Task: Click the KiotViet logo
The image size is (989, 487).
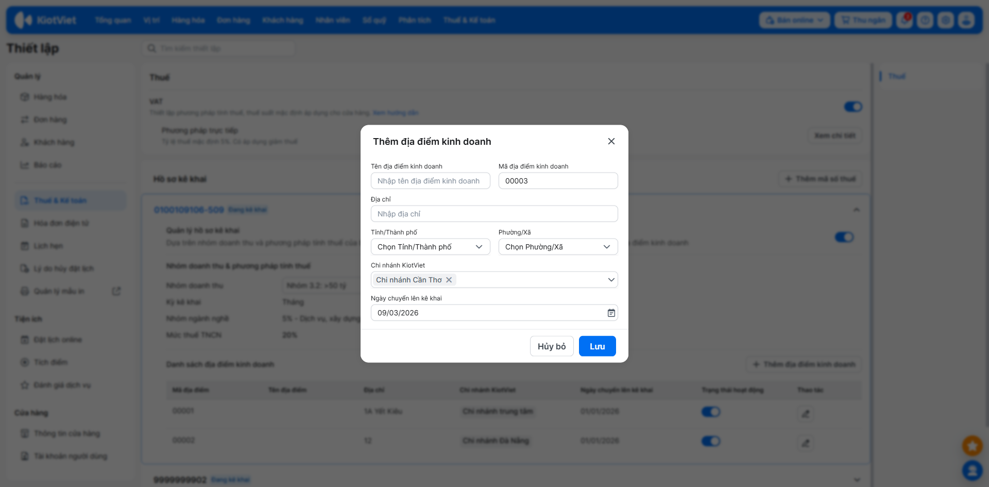Action: click(x=45, y=20)
